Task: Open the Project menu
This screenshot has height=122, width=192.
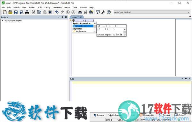Action: (x=32, y=7)
